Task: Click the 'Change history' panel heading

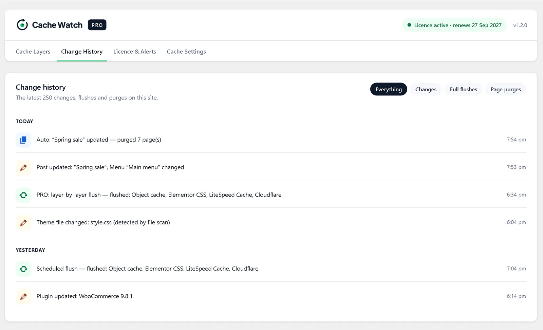Action: [x=41, y=87]
